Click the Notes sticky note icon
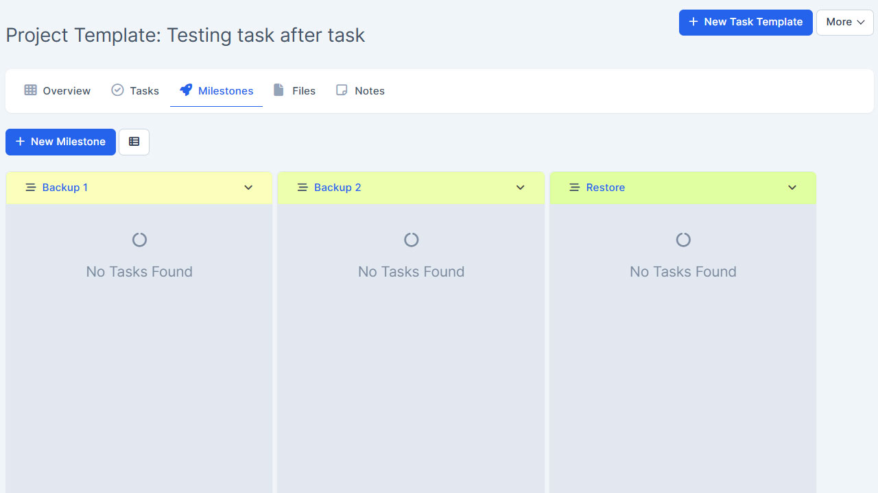Viewport: 878px width, 493px height. [342, 90]
